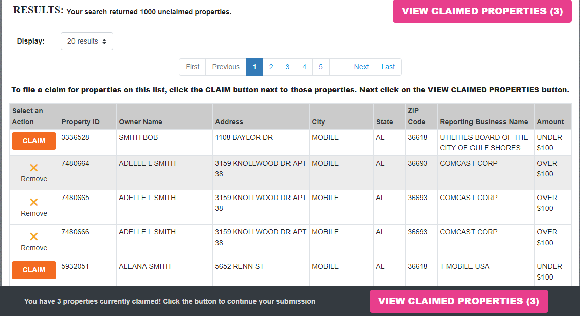Click the Owner Name column header

(140, 122)
